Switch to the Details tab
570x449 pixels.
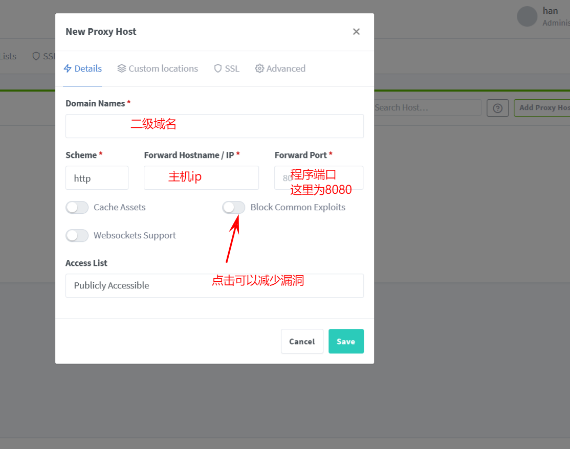click(82, 69)
